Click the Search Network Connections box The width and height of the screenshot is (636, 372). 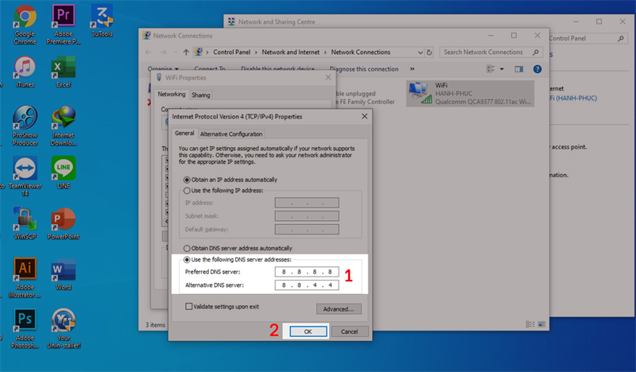489,52
